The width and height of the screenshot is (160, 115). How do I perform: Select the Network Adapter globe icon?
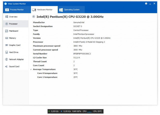tap(6, 59)
